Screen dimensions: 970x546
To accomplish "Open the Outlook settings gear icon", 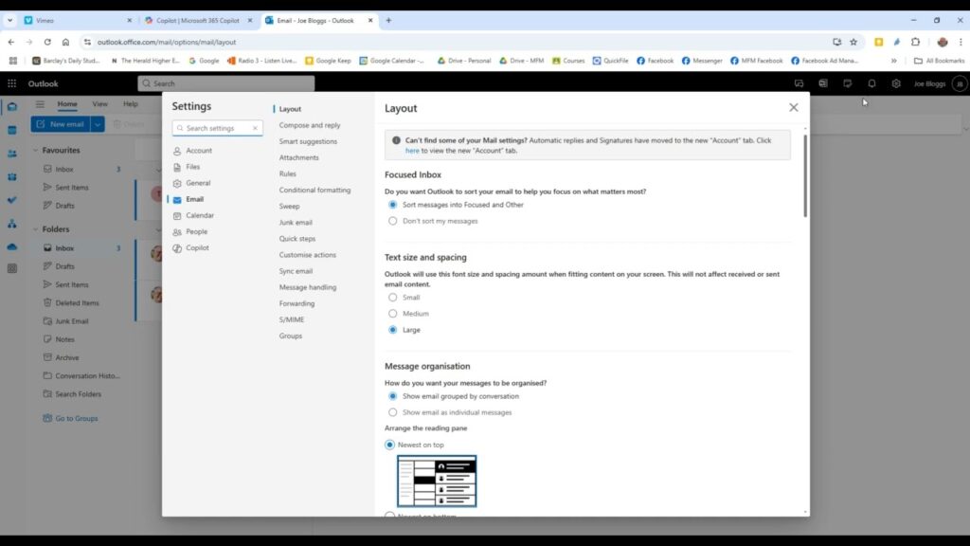I will [x=896, y=83].
